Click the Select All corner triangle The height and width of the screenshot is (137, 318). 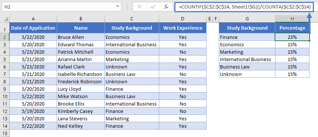coord(6,19)
